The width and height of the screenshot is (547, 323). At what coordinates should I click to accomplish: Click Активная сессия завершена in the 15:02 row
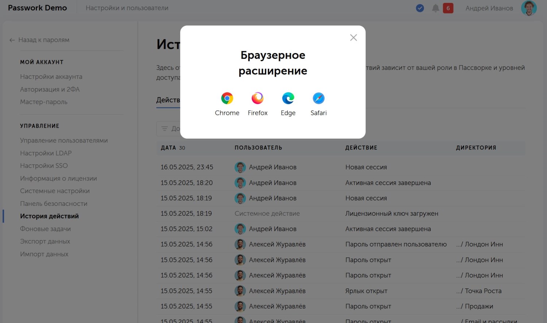point(388,229)
